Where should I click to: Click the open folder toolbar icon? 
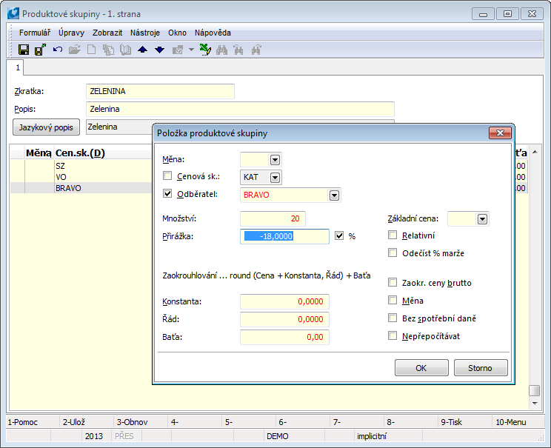74,50
